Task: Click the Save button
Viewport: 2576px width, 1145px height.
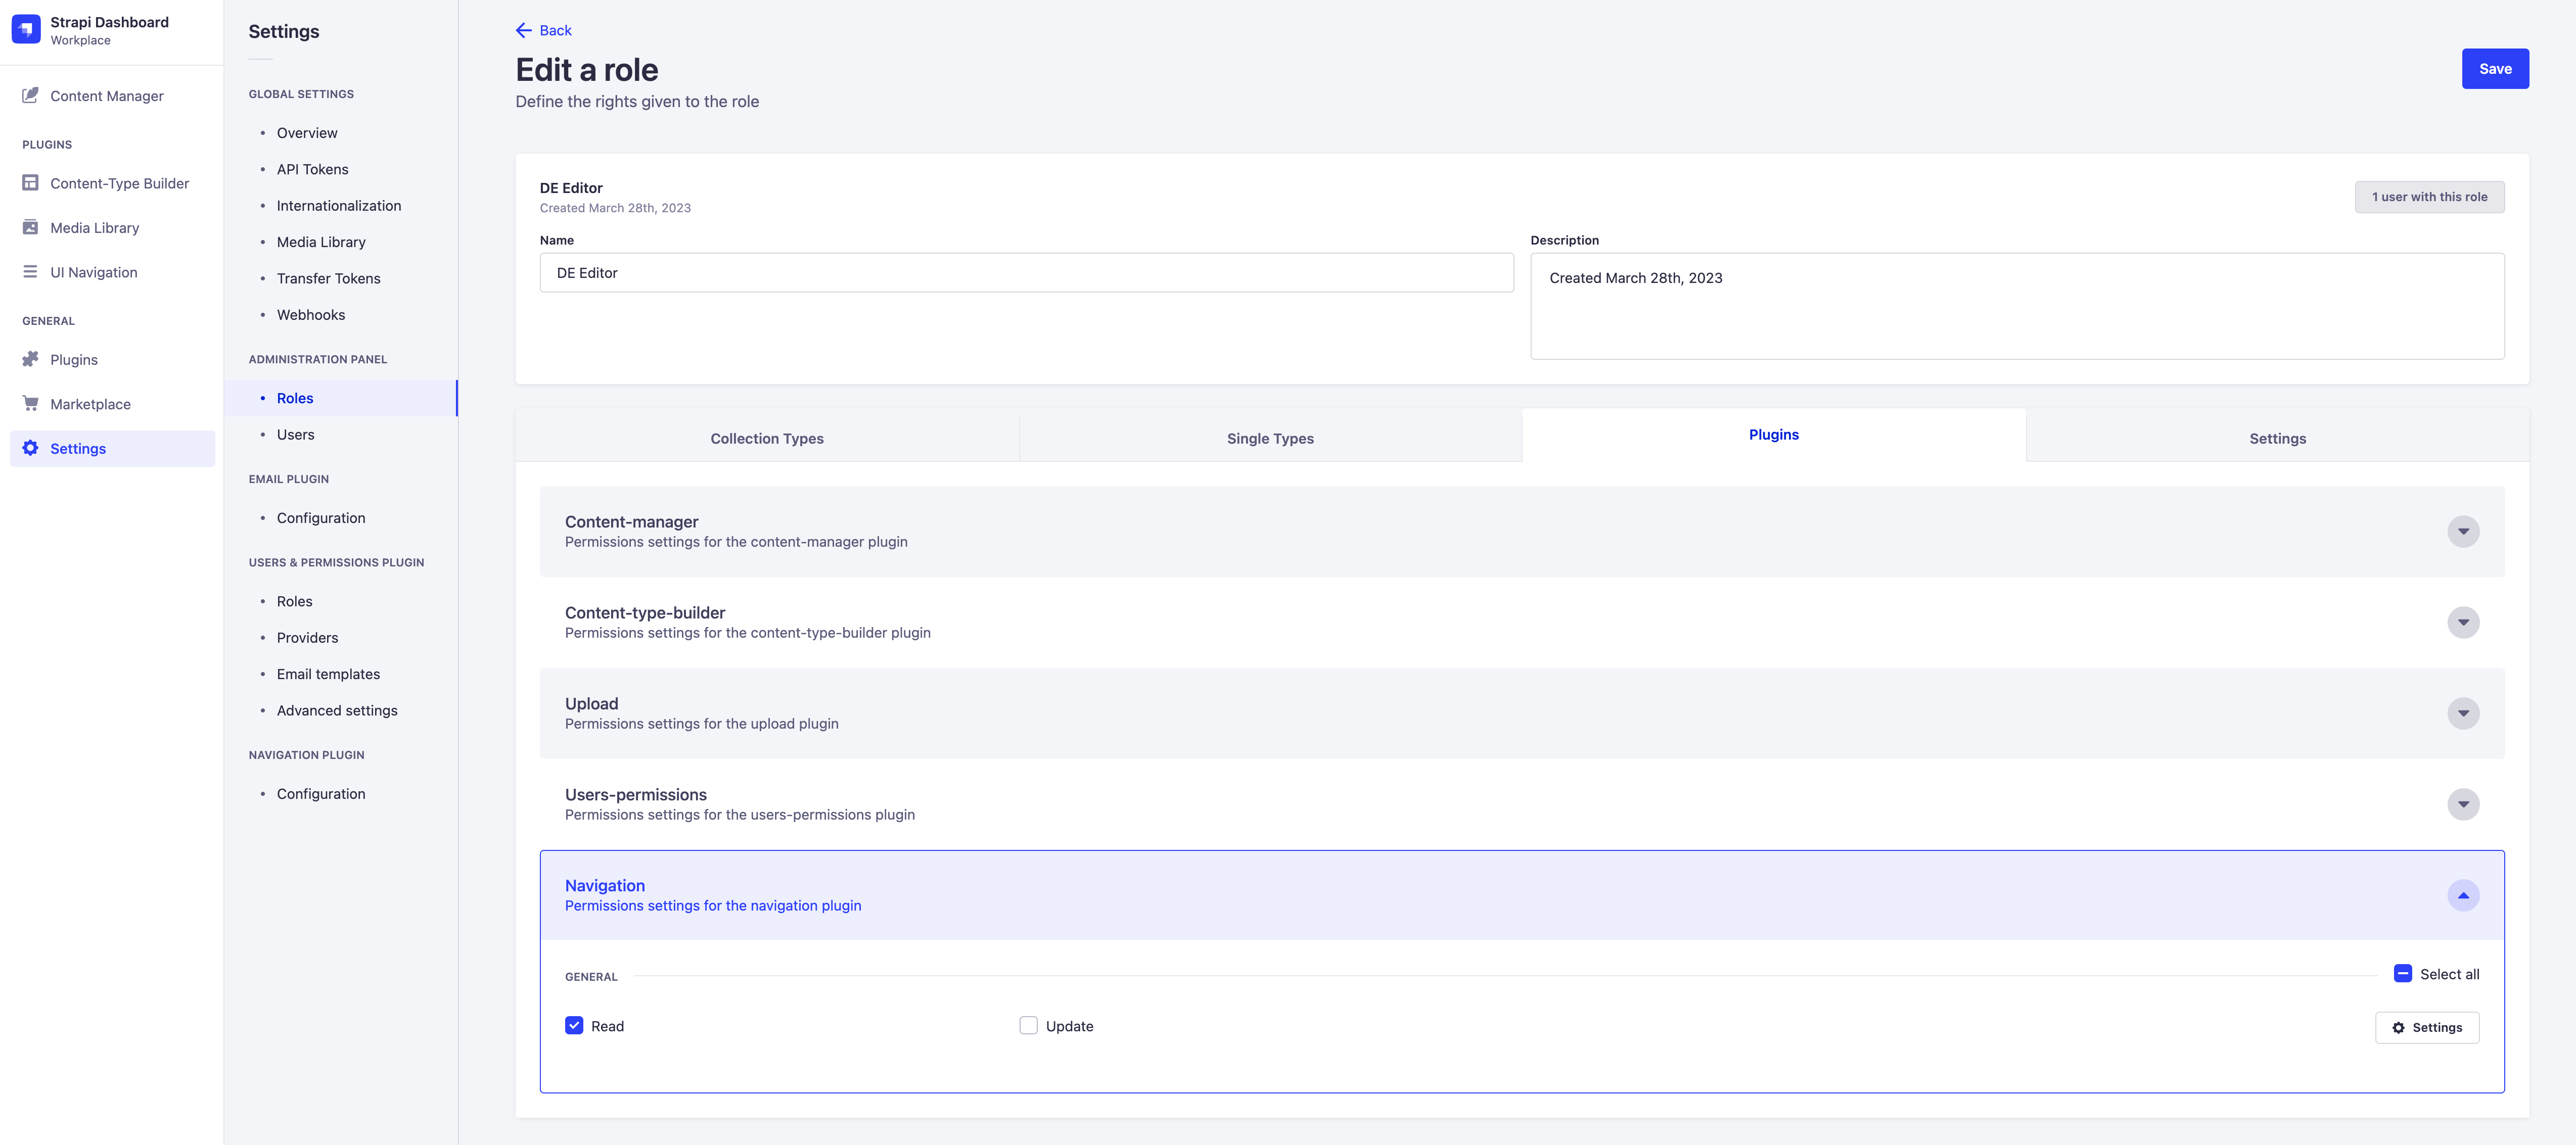Action: tap(2495, 68)
